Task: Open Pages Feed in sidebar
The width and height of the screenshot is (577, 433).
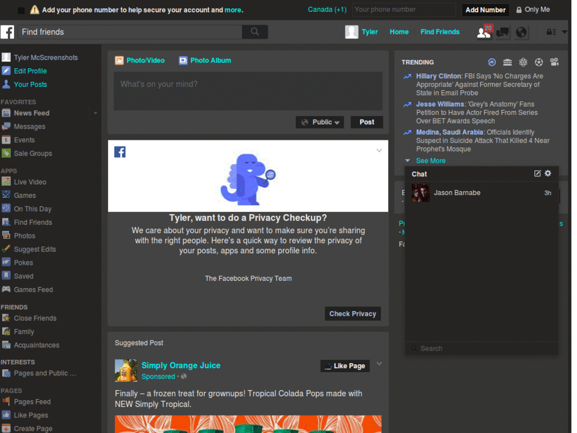Action: [x=32, y=401]
